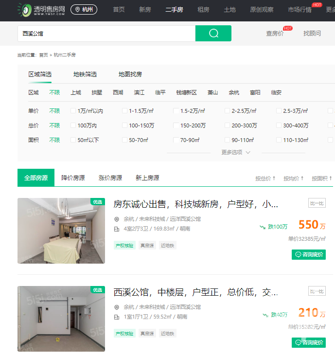Filter district by 上城
The width and height of the screenshot is (335, 357).
pyautogui.click(x=76, y=92)
